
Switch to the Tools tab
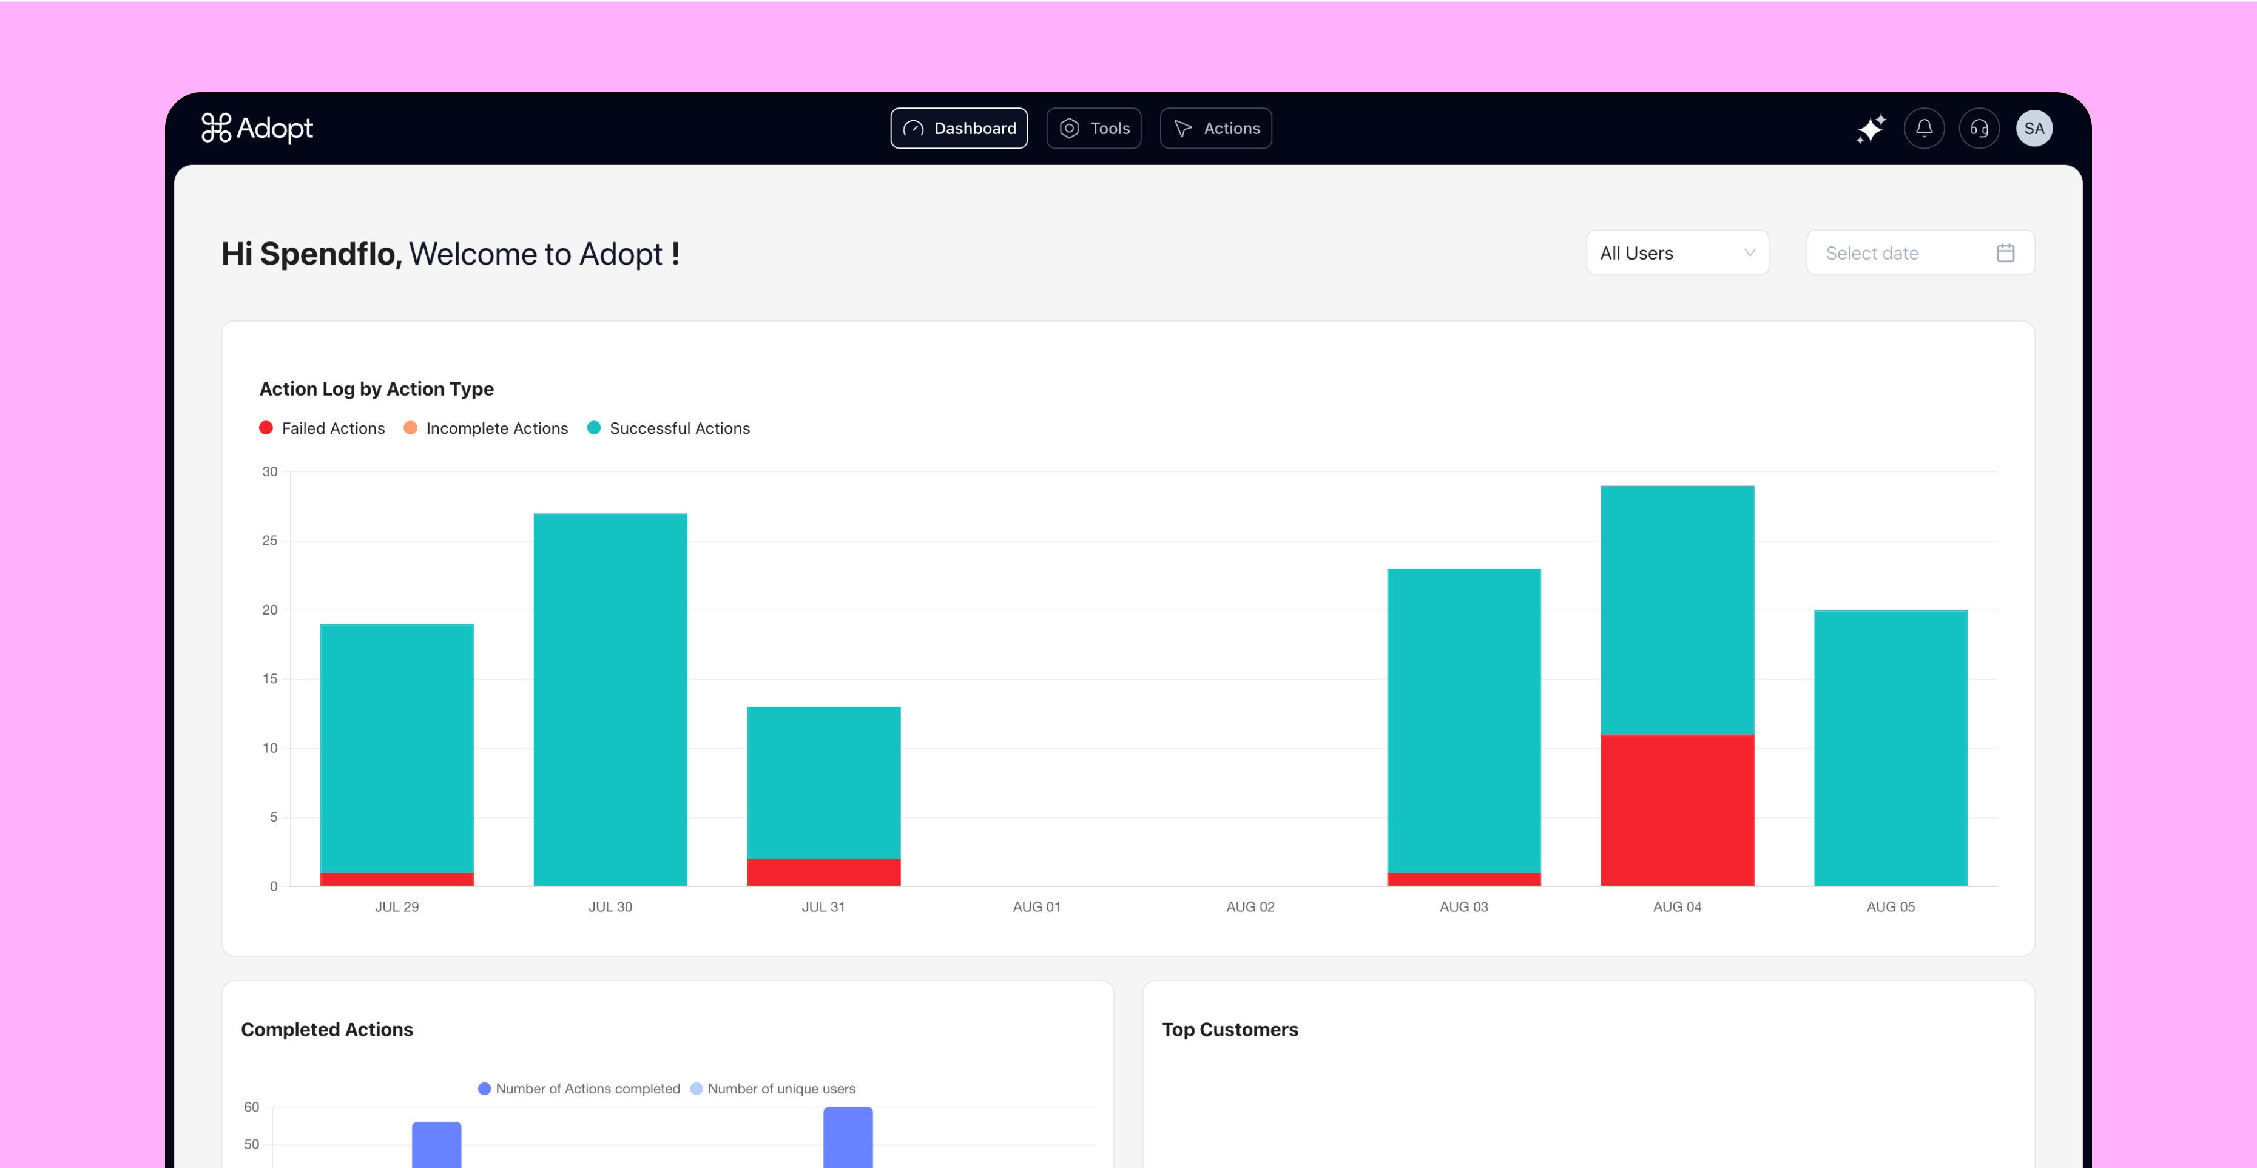tap(1093, 128)
